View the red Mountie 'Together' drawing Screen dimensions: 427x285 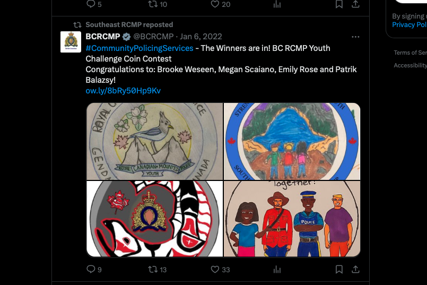coord(292,219)
